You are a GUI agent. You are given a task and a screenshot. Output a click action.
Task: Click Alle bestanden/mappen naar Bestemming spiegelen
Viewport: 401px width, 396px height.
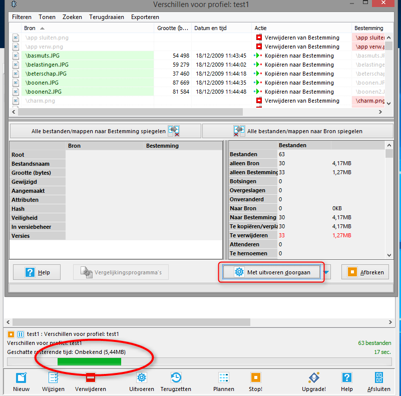tap(105, 131)
